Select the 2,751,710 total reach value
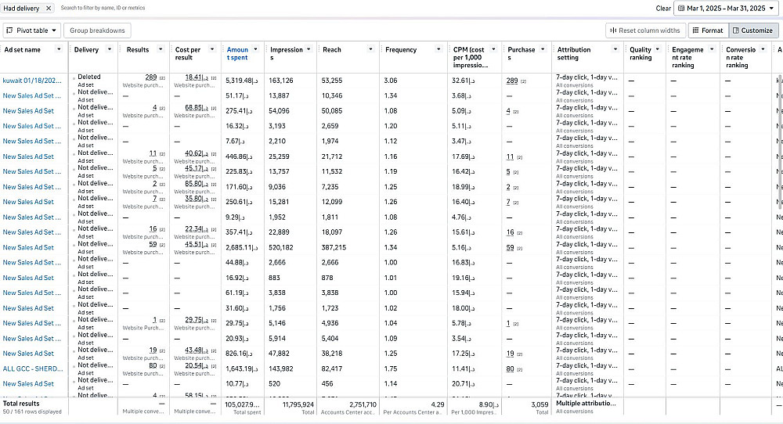 (x=363, y=404)
